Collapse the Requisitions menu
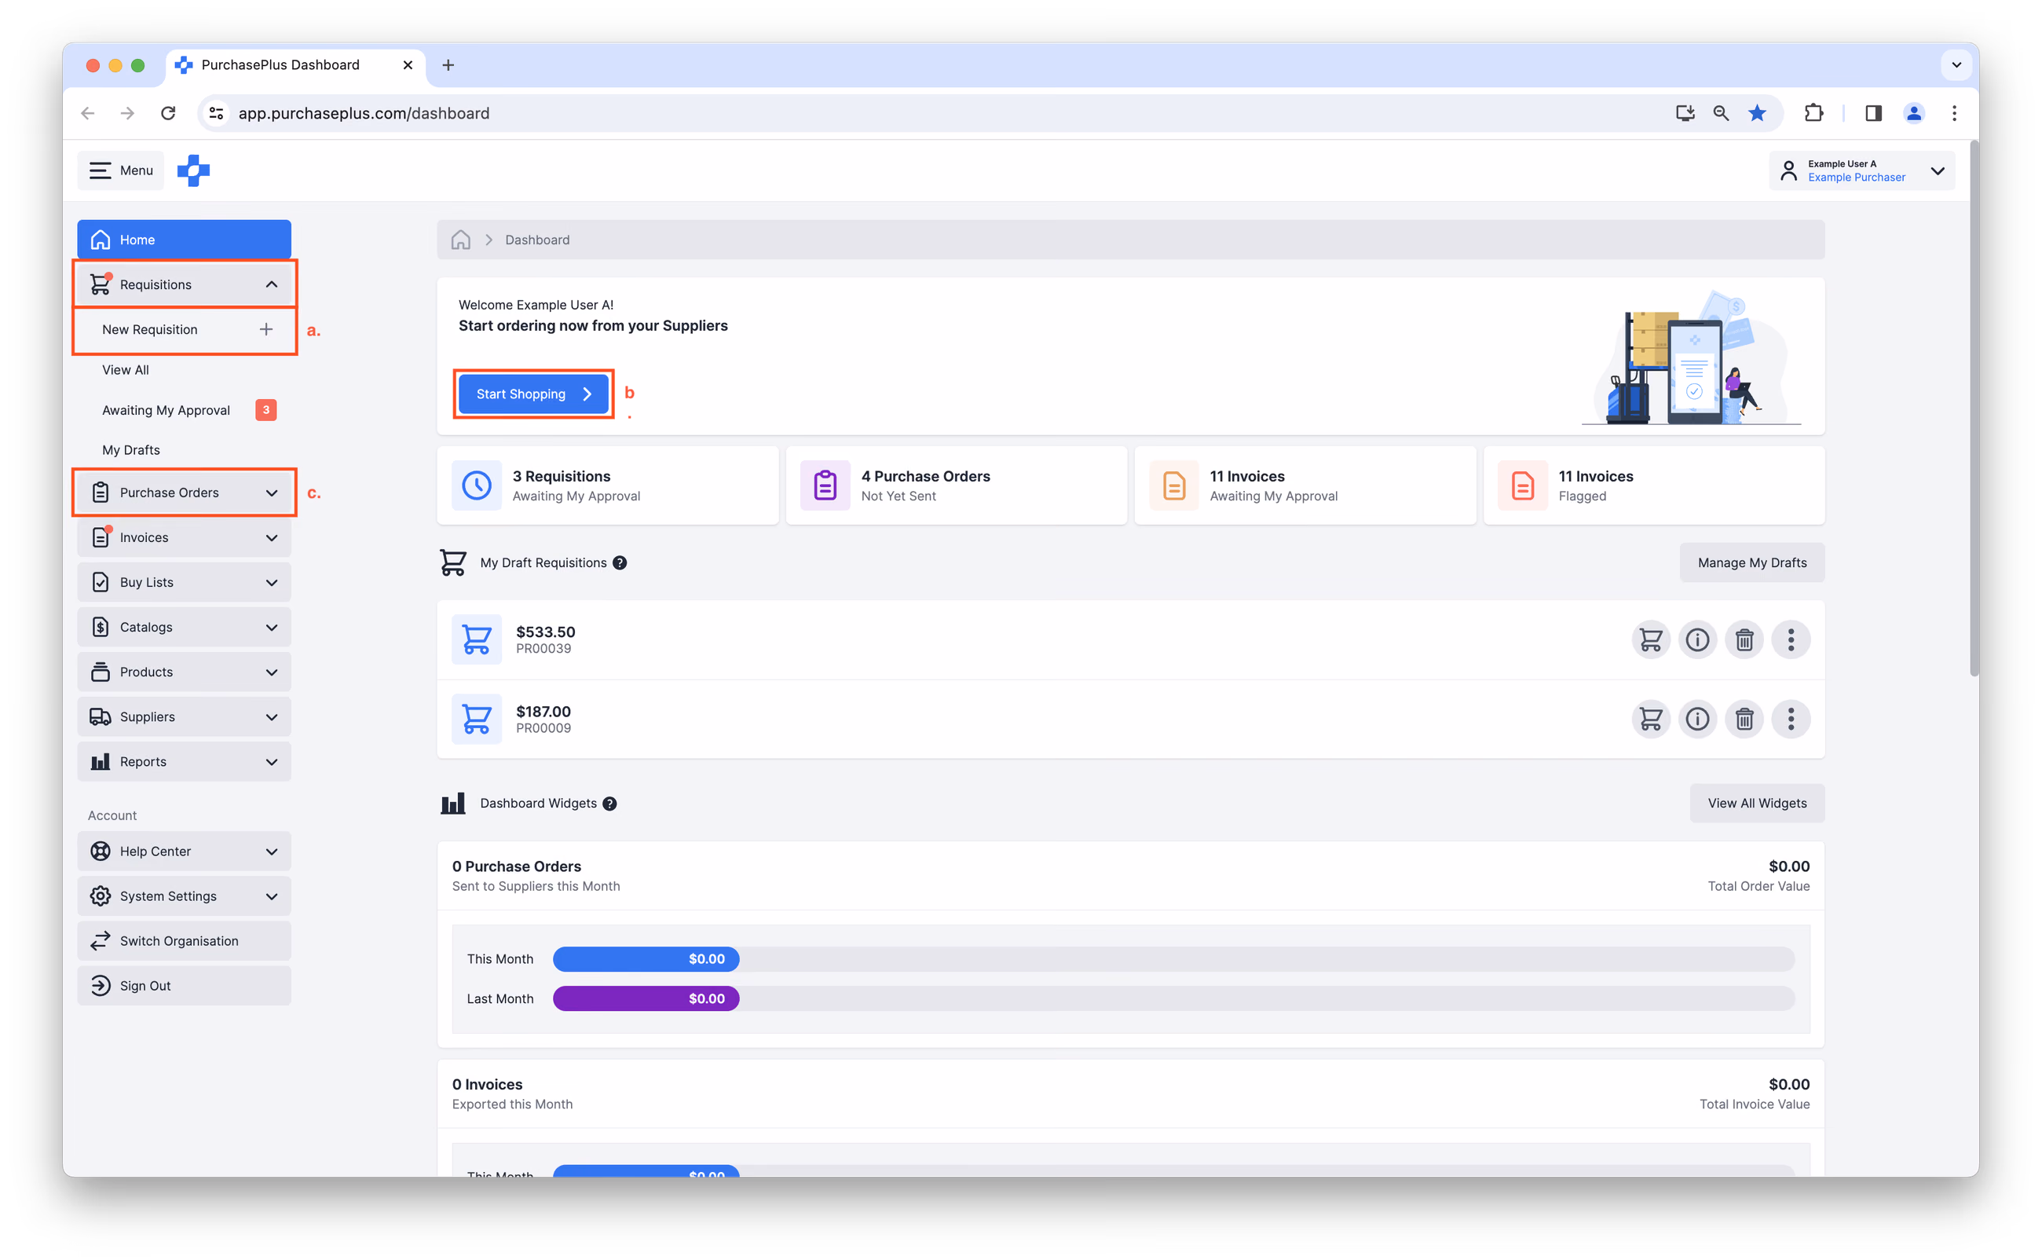Viewport: 2042px width, 1260px height. (184, 285)
